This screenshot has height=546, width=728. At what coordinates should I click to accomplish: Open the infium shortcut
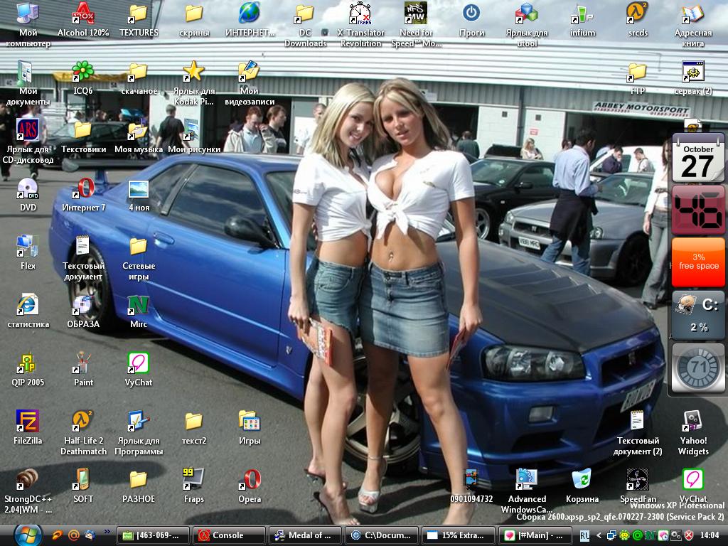(x=582, y=14)
